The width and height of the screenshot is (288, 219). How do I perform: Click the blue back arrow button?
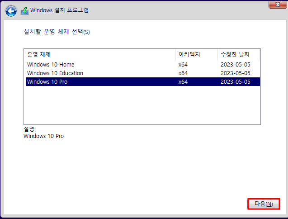click(x=11, y=11)
